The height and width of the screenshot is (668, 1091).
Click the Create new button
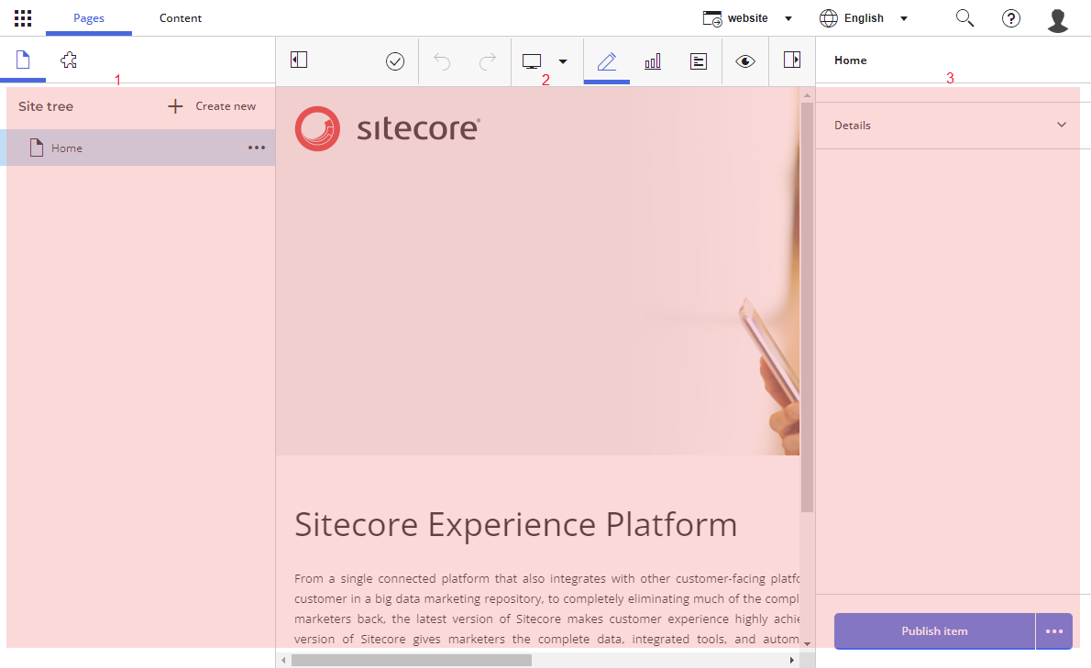[212, 105]
